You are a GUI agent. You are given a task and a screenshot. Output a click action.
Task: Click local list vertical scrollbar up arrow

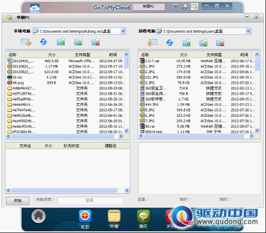127,54
